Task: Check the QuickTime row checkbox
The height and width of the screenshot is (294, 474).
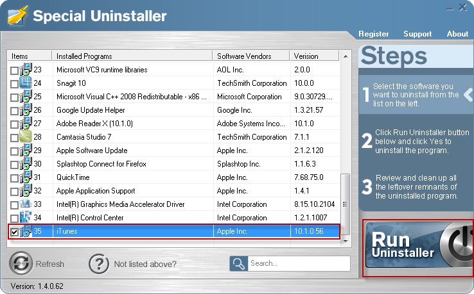Action: click(14, 178)
